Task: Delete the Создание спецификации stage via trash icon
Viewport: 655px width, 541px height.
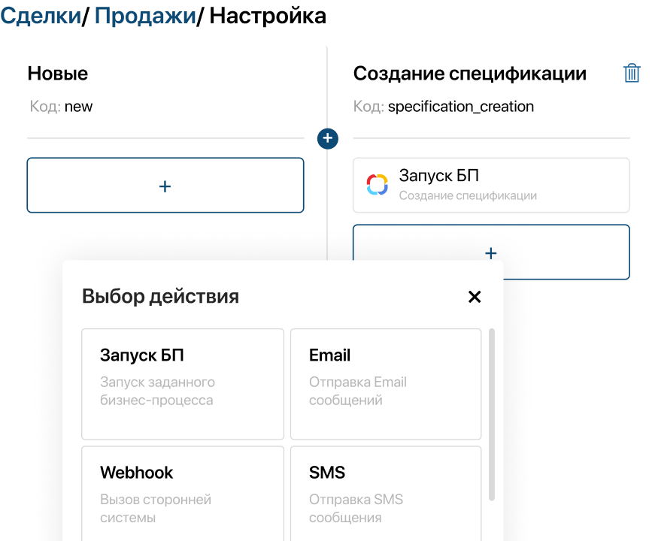Action: (632, 73)
